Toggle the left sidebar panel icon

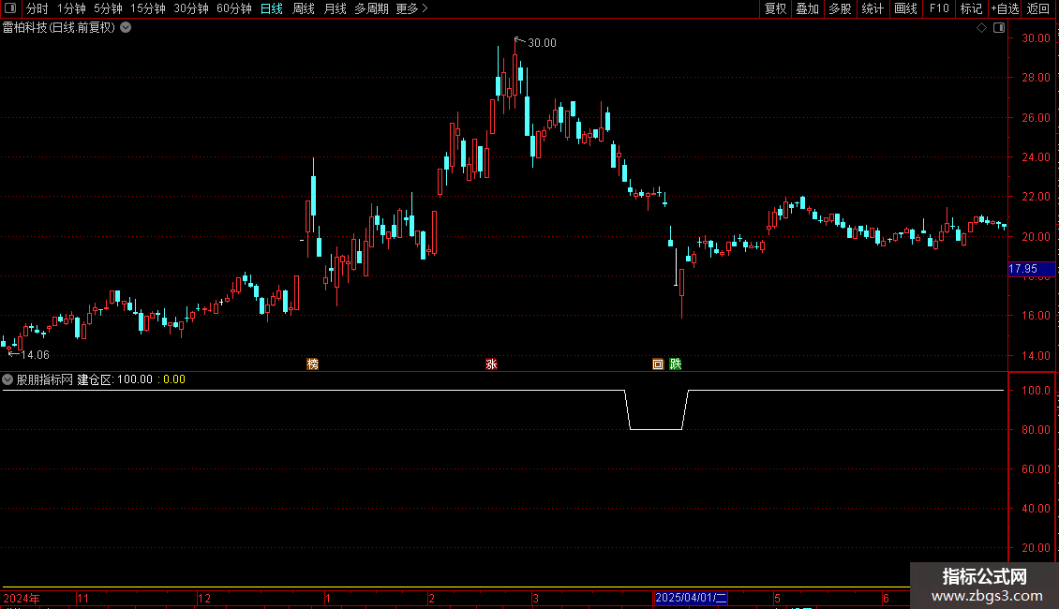10,8
